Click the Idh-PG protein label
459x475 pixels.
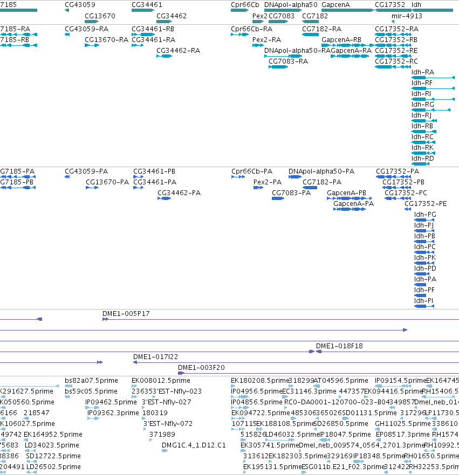425,215
